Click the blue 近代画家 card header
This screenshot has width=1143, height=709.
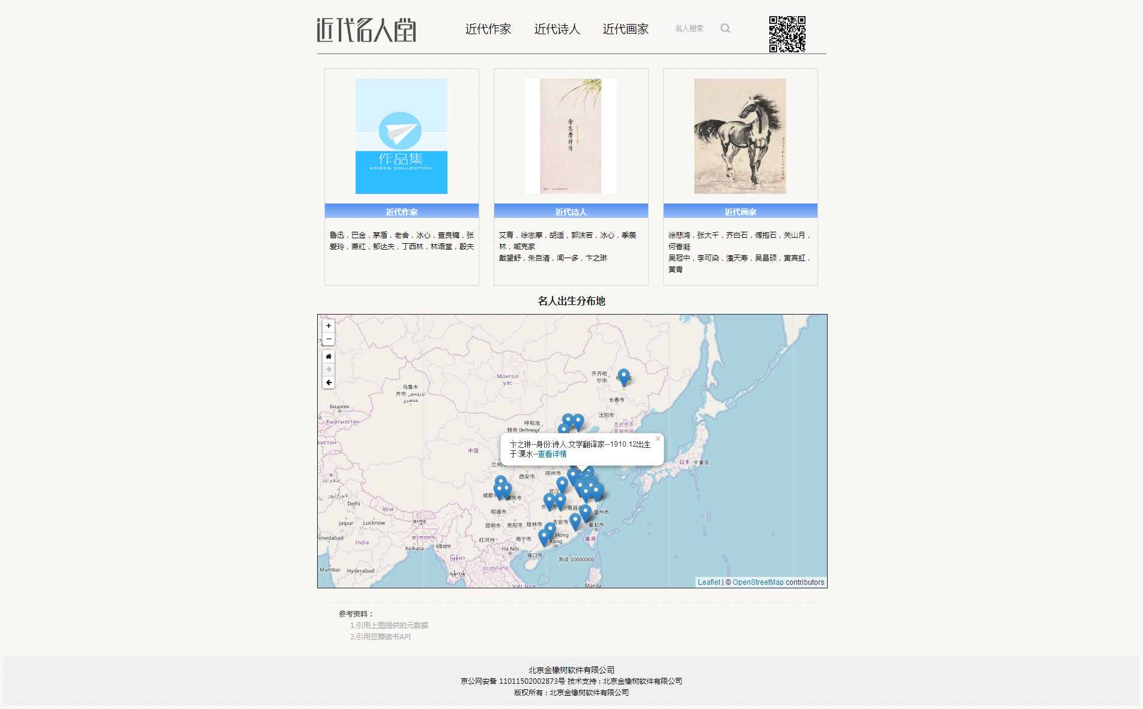[x=741, y=211]
